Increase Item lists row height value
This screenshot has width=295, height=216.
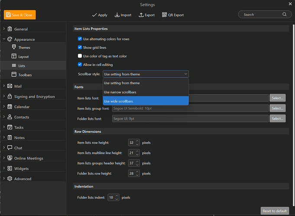[x=137, y=141]
